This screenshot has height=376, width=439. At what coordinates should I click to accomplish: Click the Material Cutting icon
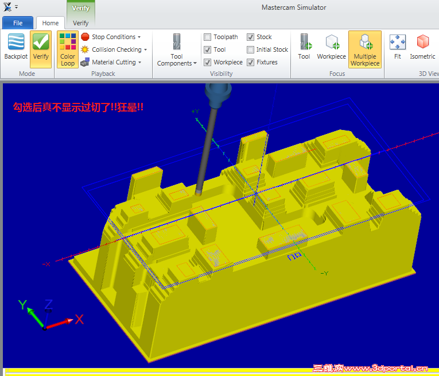coord(85,62)
